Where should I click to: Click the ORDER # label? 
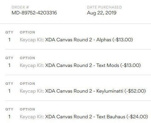pyautogui.click(x=20, y=7)
